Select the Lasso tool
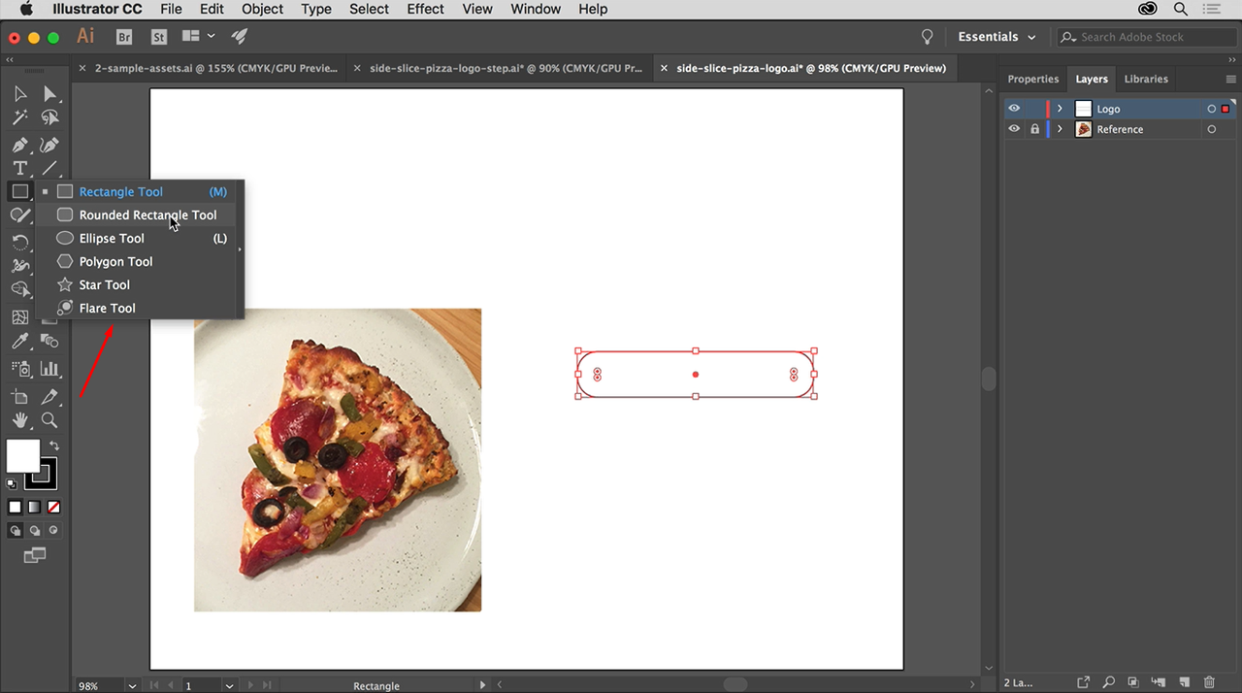Screen dimensions: 1242x693 tap(49, 117)
